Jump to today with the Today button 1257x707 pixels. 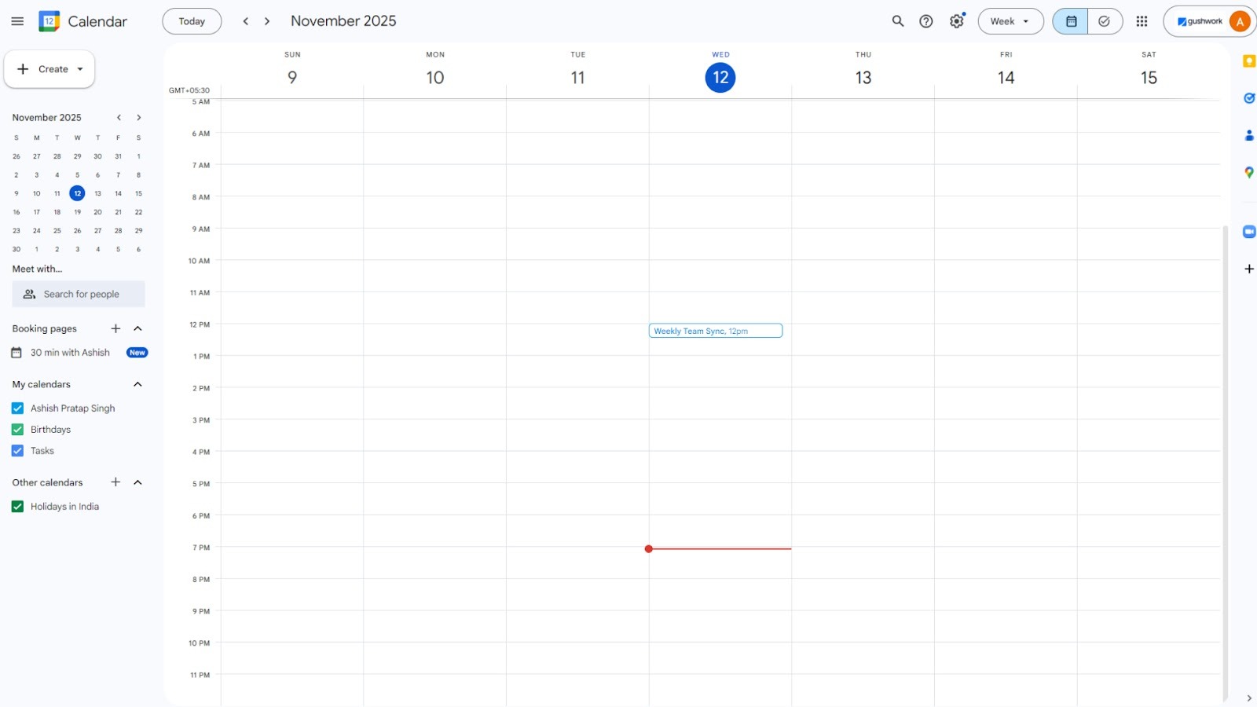coord(192,21)
